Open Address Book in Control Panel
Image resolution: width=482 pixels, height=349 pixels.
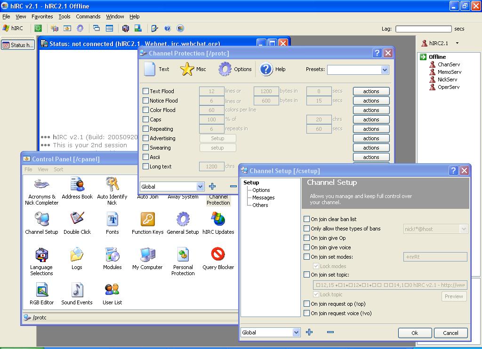77,184
